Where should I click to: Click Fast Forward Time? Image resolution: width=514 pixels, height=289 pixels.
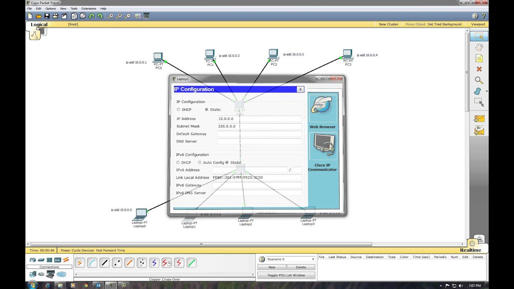click(x=110, y=250)
